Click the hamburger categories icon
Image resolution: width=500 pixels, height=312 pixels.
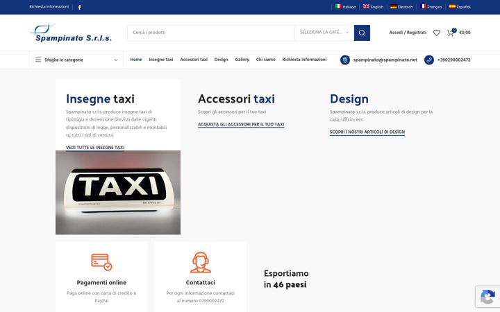click(x=38, y=60)
